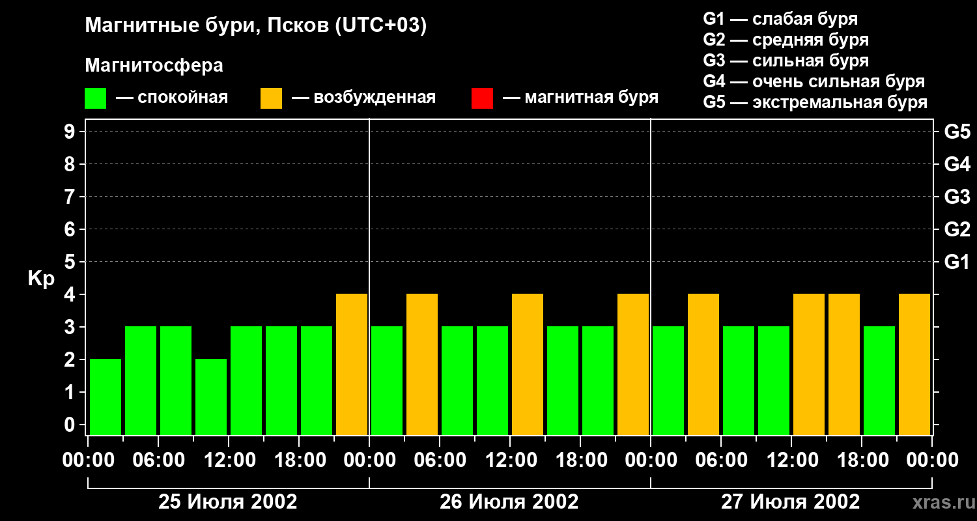Click the right-axis G2 label at Kp 6

pos(957,230)
